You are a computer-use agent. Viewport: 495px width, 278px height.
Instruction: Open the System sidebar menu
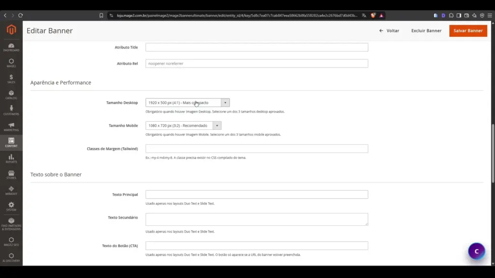tap(11, 207)
